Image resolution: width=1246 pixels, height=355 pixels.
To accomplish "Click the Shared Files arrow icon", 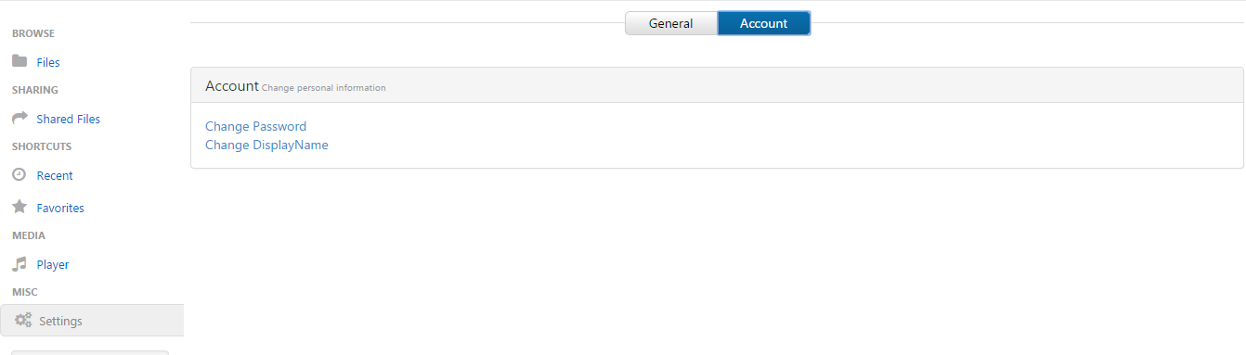I will coord(19,118).
